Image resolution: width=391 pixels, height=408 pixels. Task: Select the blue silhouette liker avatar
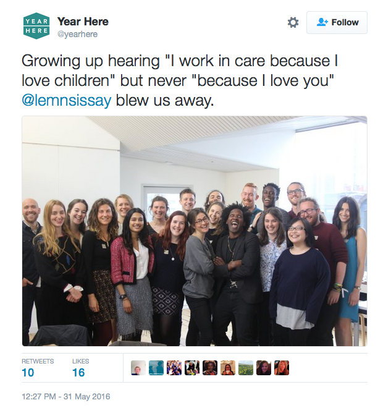(x=156, y=368)
